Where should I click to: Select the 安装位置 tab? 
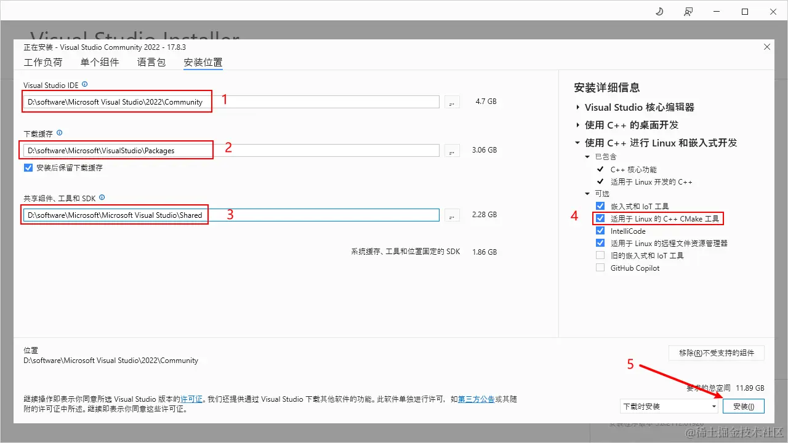(203, 62)
